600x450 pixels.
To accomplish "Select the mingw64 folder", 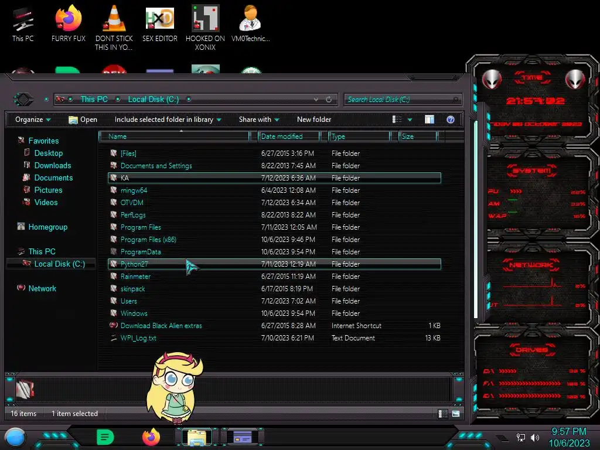I will coord(274,190).
